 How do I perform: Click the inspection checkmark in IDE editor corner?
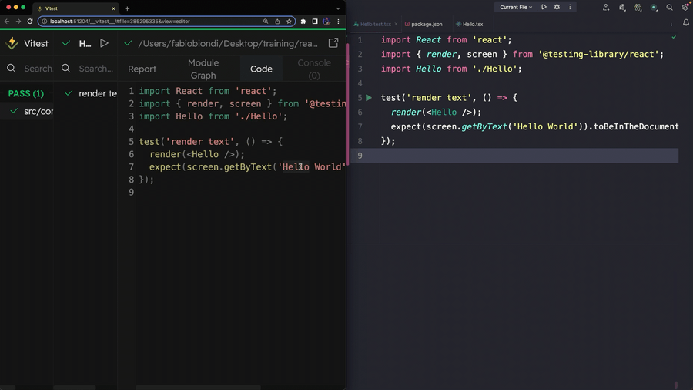tap(674, 37)
